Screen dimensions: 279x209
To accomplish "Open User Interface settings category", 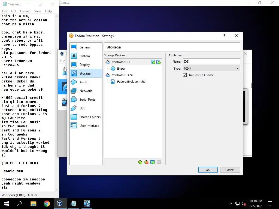I will coord(86,126).
